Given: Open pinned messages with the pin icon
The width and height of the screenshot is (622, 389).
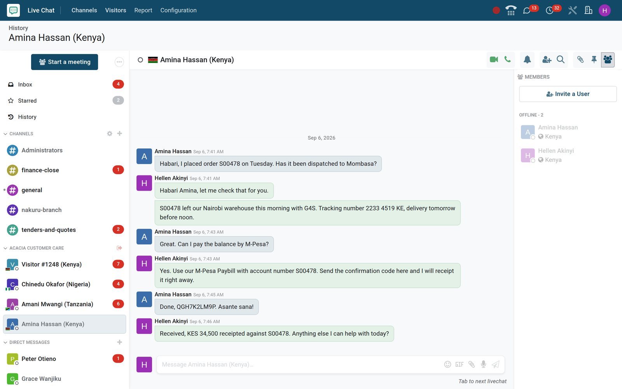Looking at the screenshot, I should tap(594, 60).
